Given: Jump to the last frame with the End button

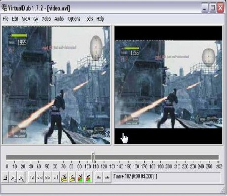Looking at the screenshot, I should click(55, 178).
